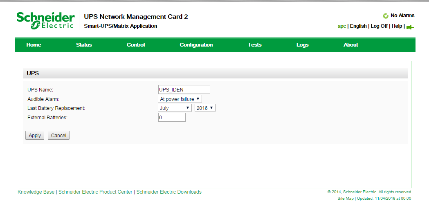The width and height of the screenshot is (429, 212).
Task: Focus the External Batteries input field
Action: point(172,117)
